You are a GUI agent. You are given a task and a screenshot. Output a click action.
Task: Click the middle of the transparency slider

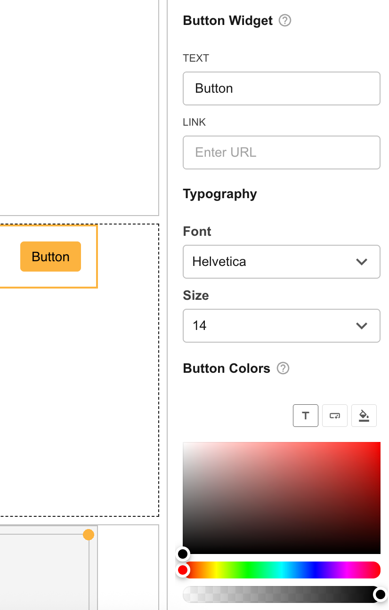(x=281, y=595)
